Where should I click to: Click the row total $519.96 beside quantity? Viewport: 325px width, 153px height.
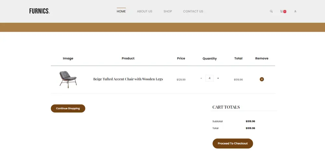(238, 80)
